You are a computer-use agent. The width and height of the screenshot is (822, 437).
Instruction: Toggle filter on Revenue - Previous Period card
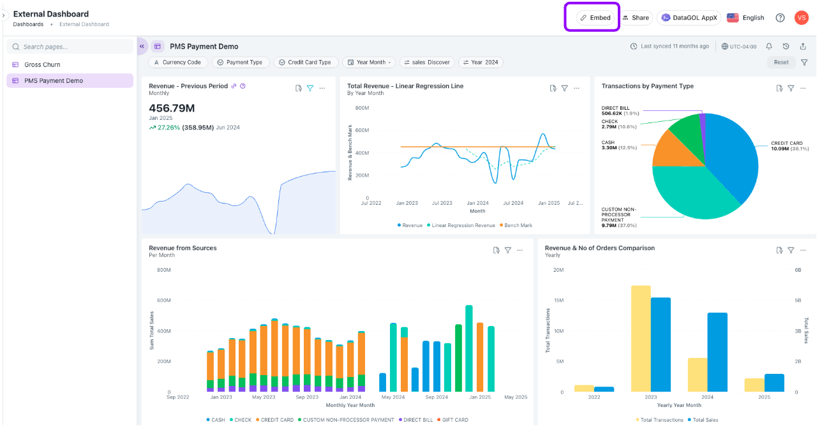pos(310,89)
